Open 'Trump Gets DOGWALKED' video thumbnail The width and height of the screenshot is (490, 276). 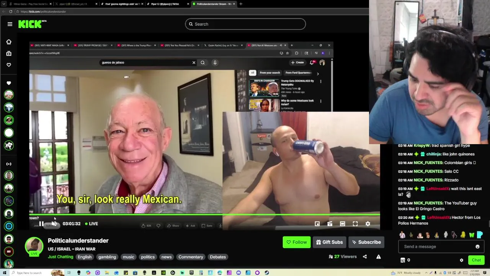click(264, 88)
